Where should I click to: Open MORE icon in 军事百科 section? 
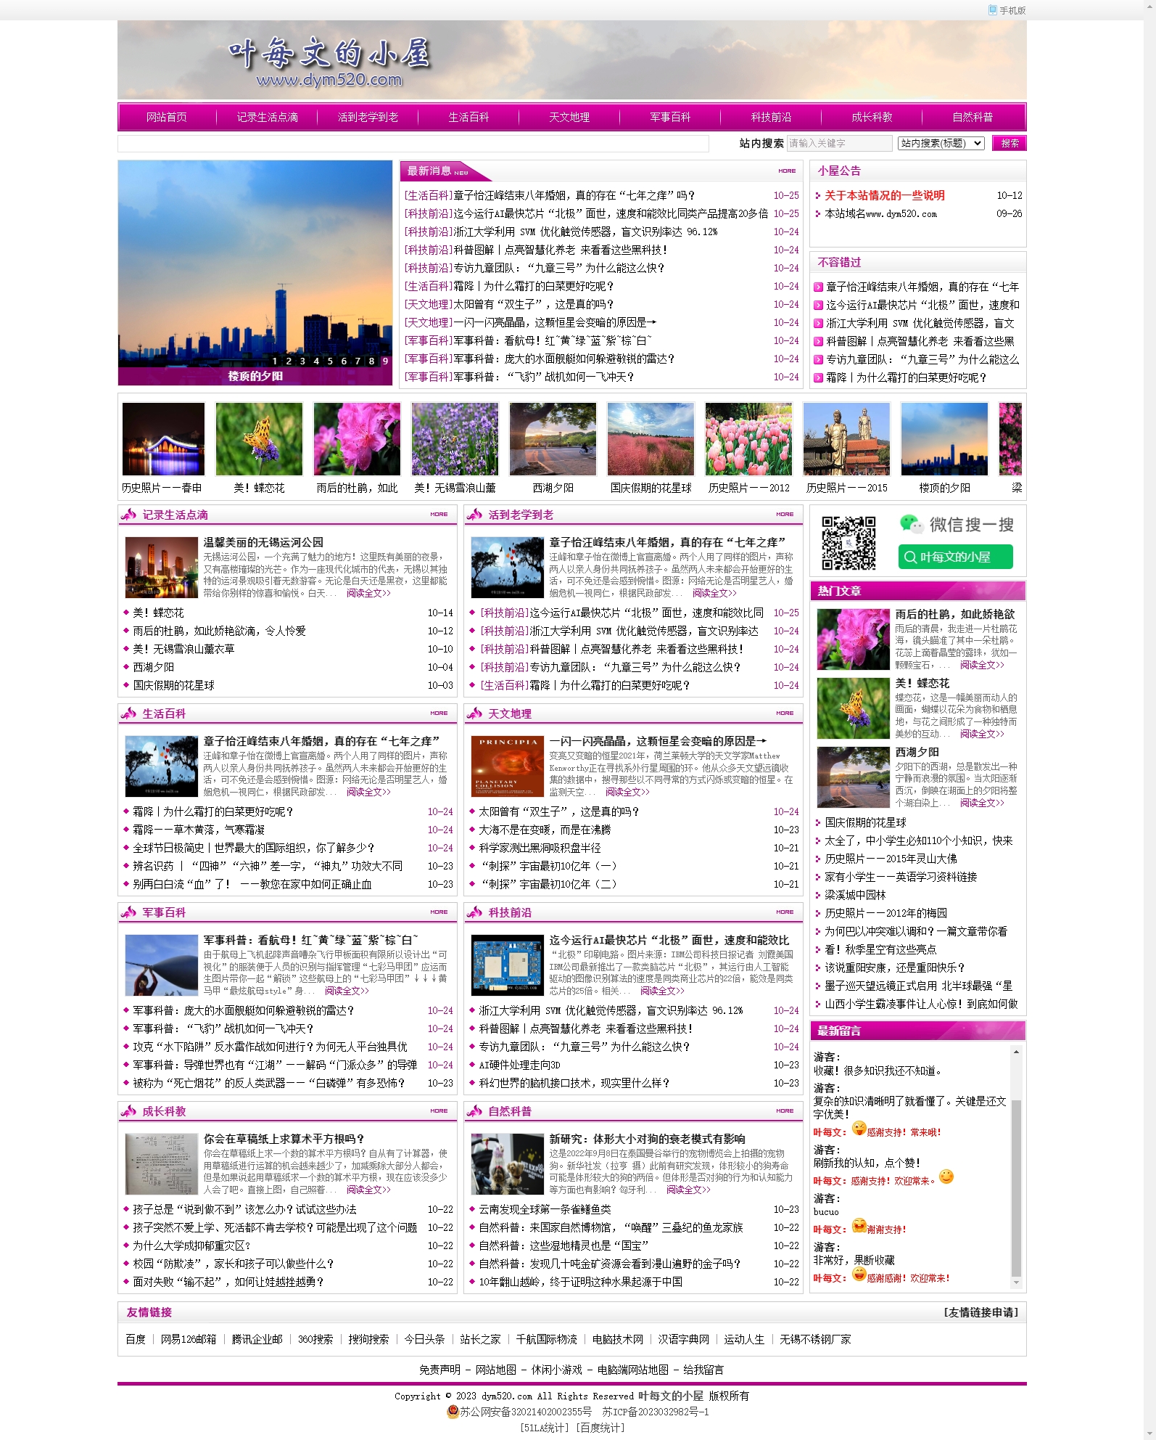439,912
